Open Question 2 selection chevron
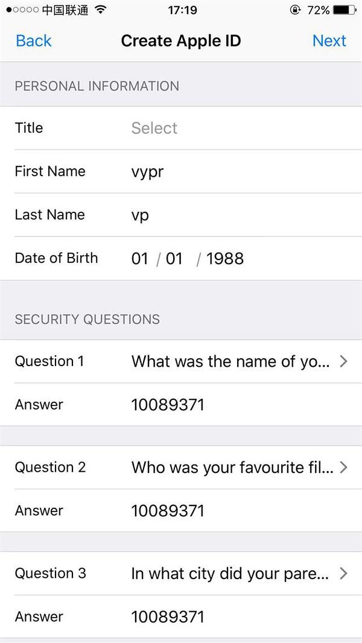The height and width of the screenshot is (643, 362). pyautogui.click(x=343, y=467)
